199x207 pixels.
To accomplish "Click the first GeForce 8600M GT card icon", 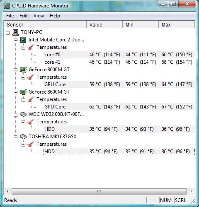I will pyautogui.click(x=23, y=70).
